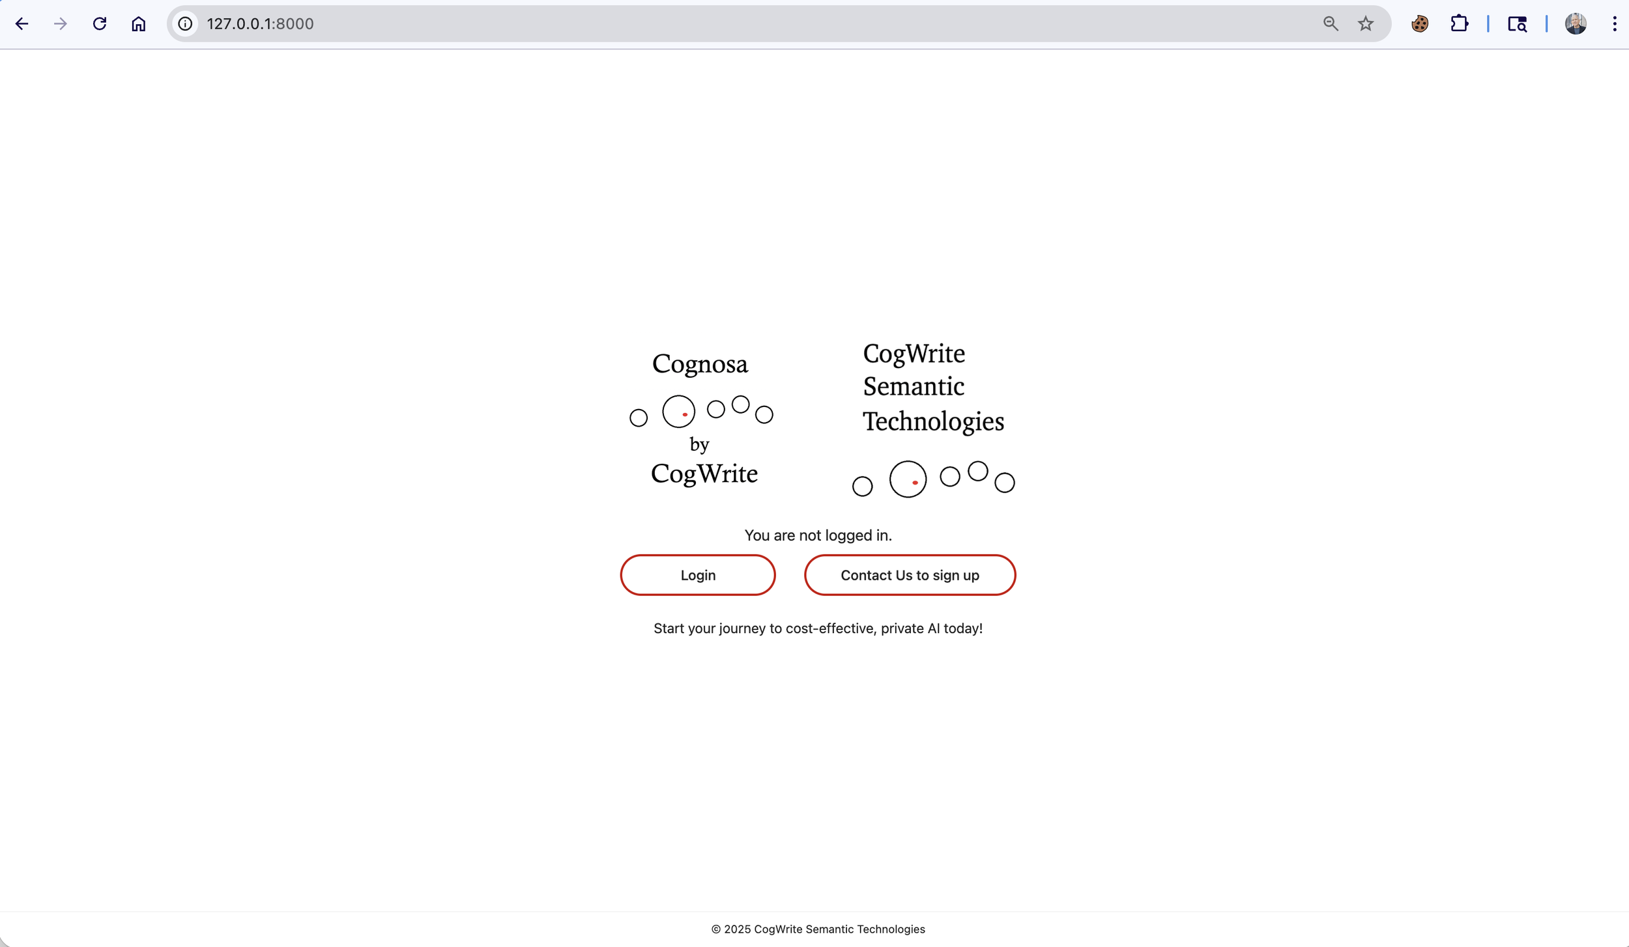Screen dimensions: 1629x947
Task: Click Contact Us to sign up
Action: 910,575
